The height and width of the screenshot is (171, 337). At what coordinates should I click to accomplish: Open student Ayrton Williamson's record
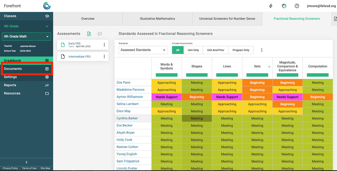[130, 97]
